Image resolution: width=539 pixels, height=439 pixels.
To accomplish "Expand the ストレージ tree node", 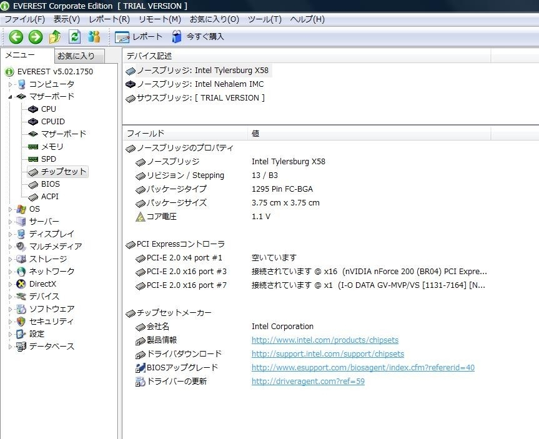I will click(x=11, y=259).
